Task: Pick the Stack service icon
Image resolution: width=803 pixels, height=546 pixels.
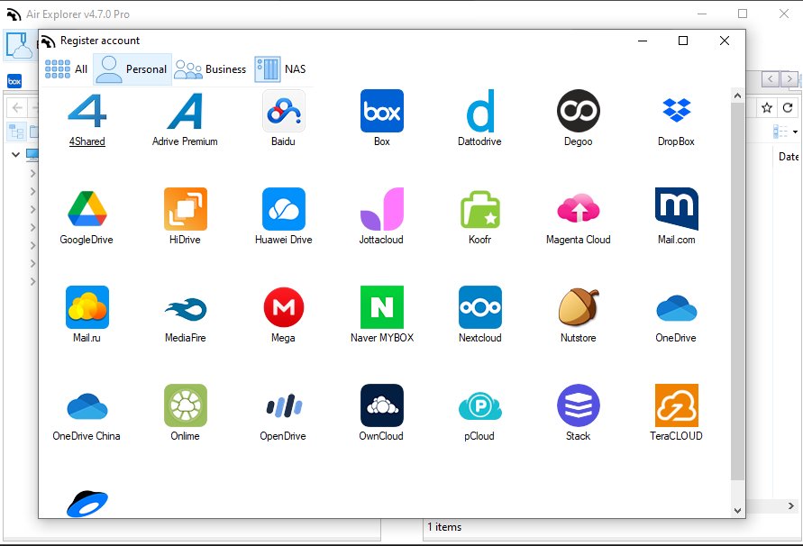Action: (579, 405)
